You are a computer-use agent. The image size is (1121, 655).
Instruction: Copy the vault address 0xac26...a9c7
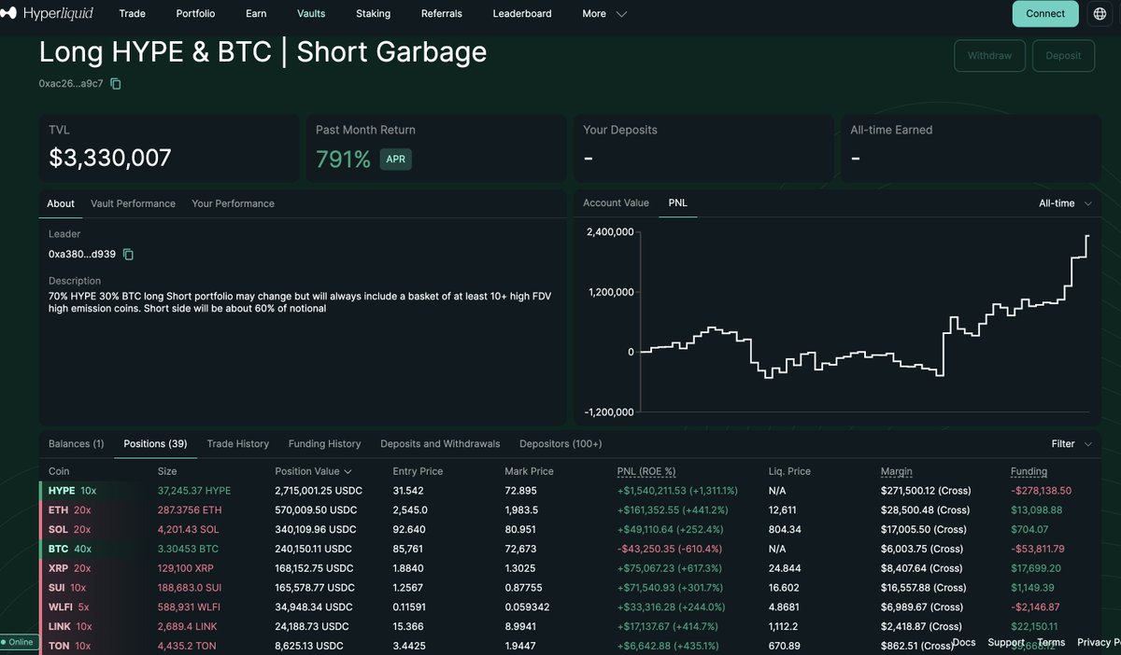pos(116,84)
